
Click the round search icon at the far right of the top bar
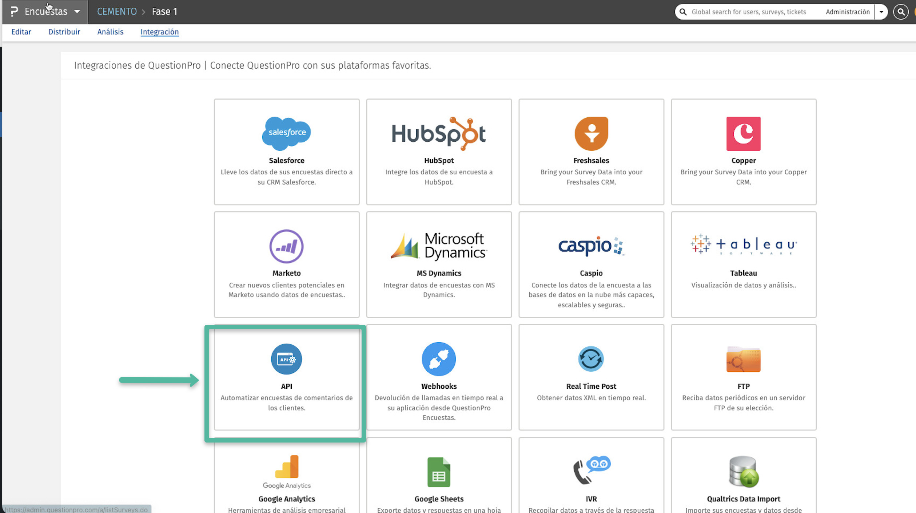901,12
